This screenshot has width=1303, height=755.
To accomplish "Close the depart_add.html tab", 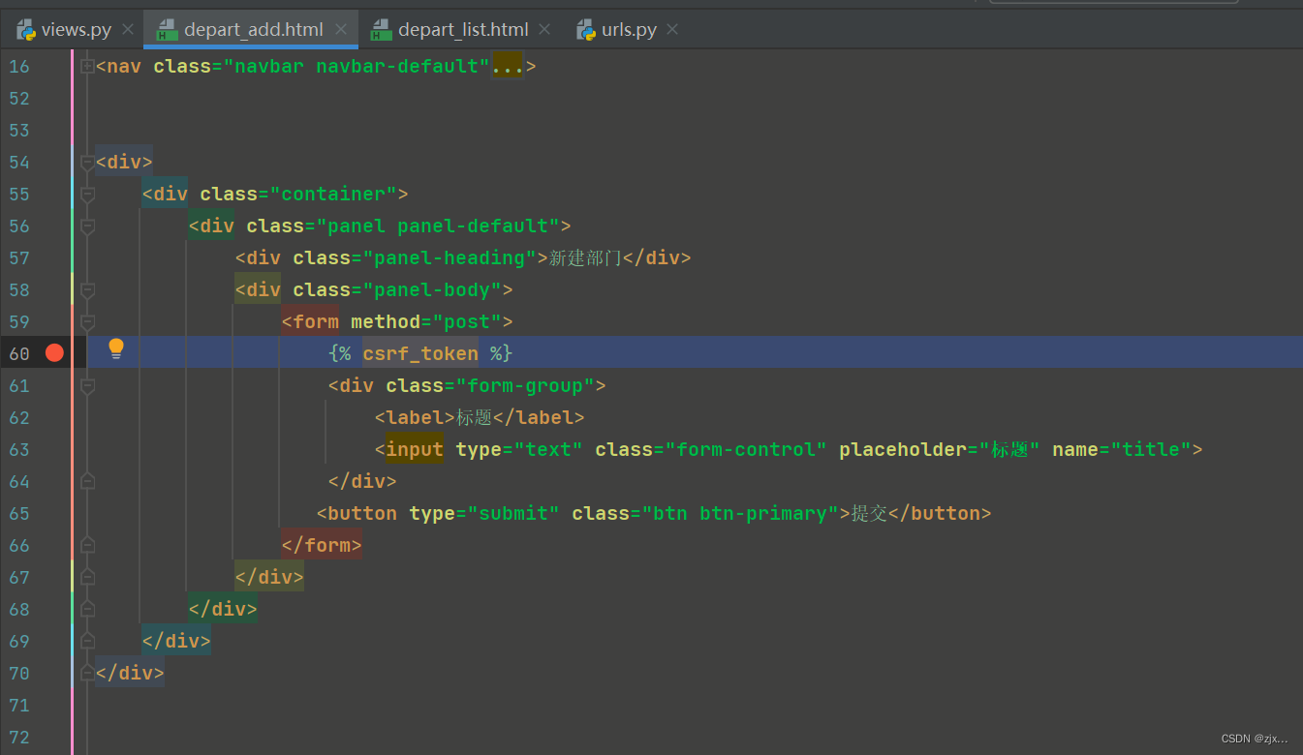I will pos(341,29).
